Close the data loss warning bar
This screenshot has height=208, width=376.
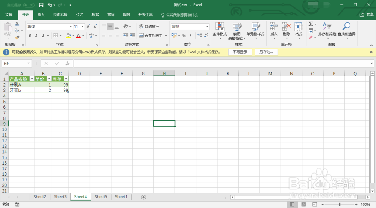[x=371, y=52]
